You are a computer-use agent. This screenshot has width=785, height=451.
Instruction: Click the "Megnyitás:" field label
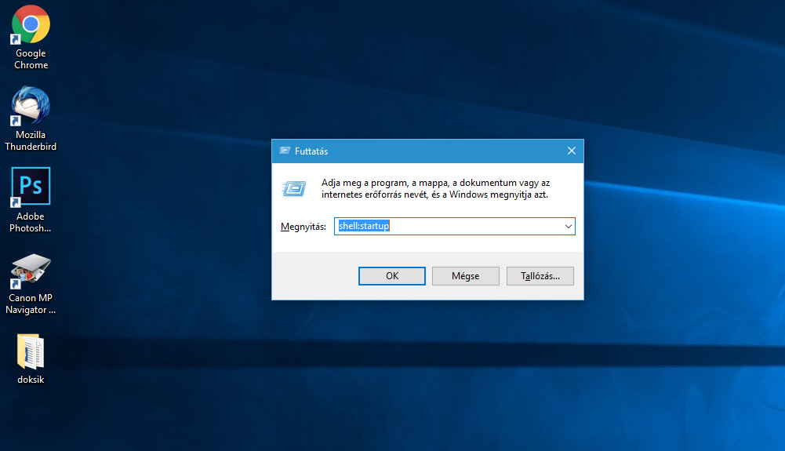(303, 227)
